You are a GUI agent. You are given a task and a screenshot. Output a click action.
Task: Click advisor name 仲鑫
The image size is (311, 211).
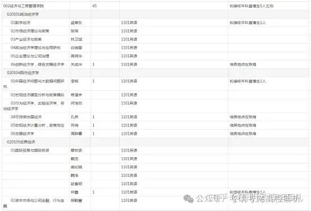click(74, 192)
